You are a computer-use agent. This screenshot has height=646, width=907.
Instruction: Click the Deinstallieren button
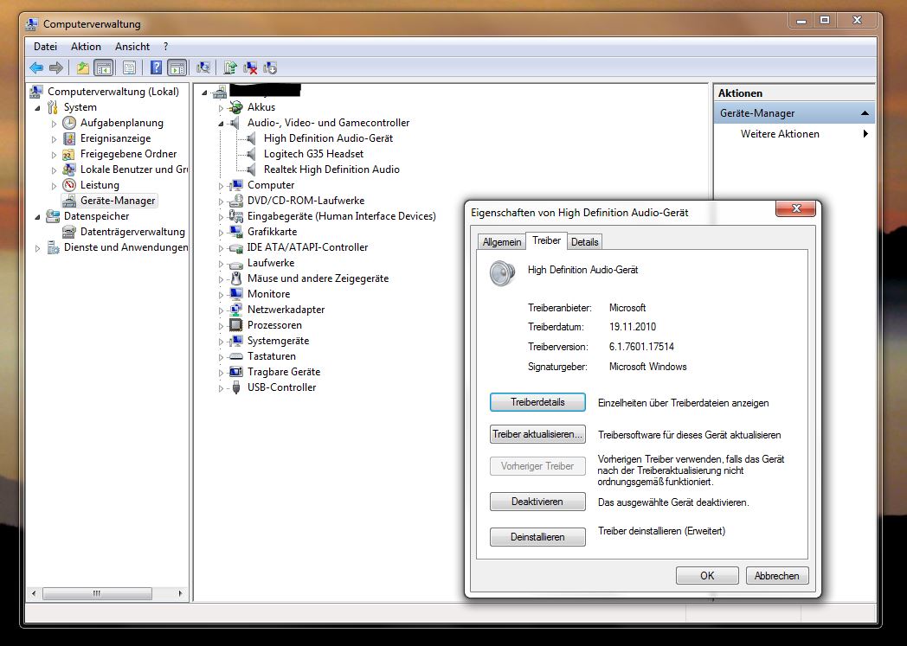click(x=537, y=537)
